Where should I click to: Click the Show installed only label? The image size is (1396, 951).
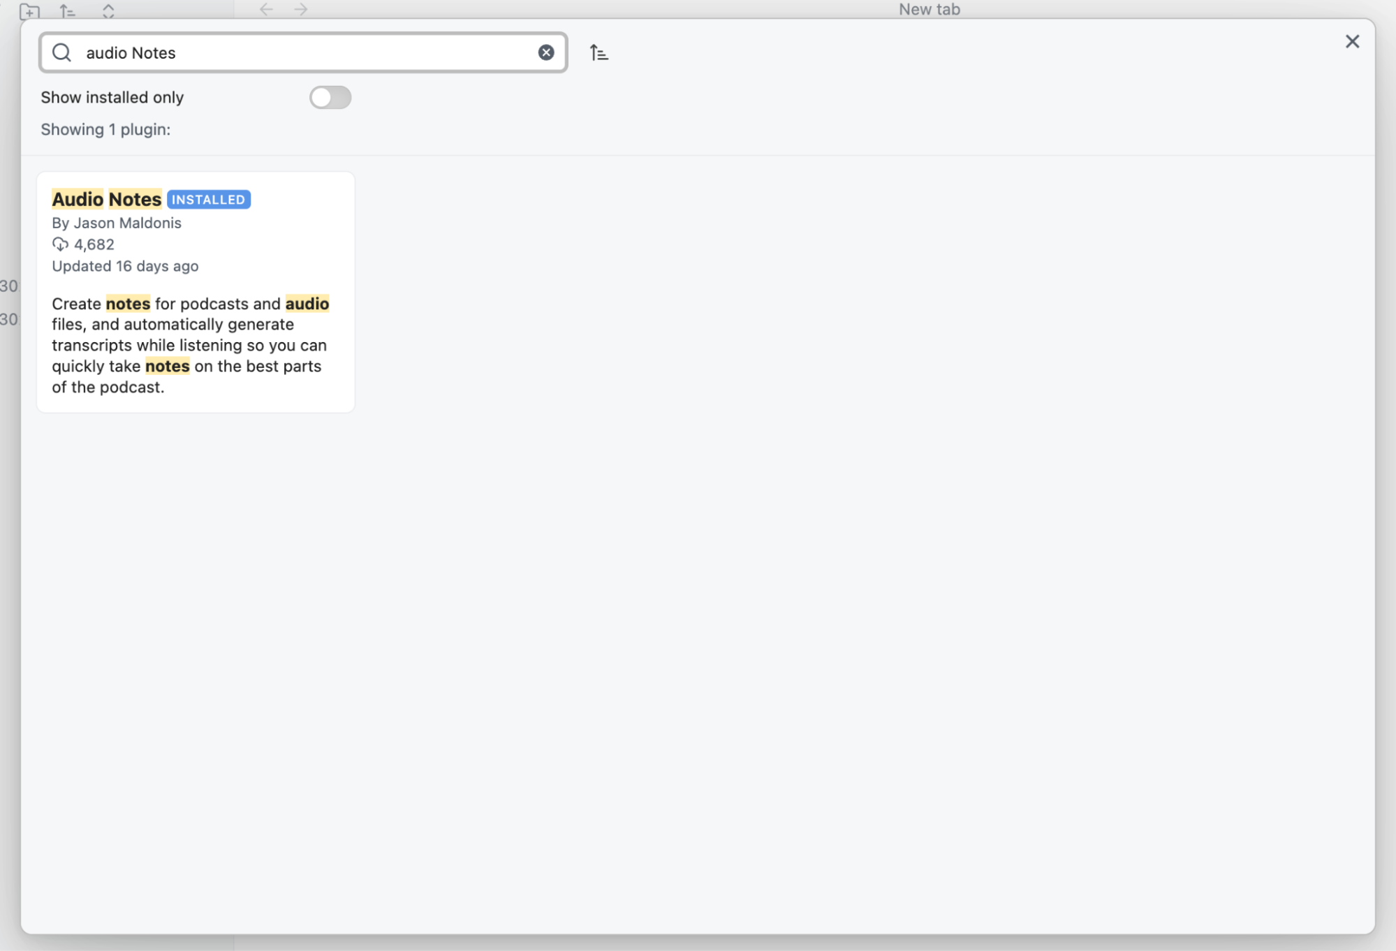point(112,98)
